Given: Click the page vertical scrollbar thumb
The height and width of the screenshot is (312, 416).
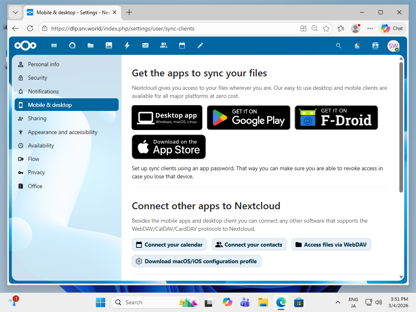Looking at the screenshot, I should point(401,127).
